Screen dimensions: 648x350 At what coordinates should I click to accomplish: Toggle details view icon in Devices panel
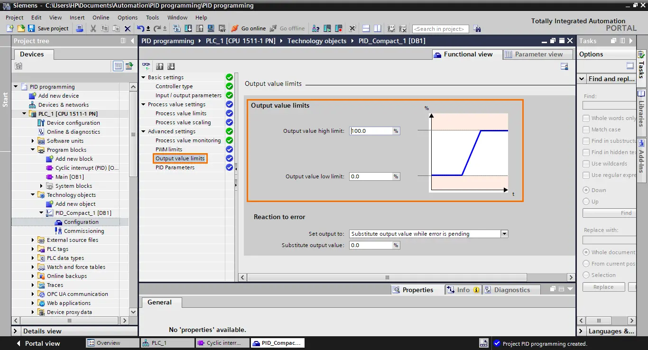coord(118,66)
